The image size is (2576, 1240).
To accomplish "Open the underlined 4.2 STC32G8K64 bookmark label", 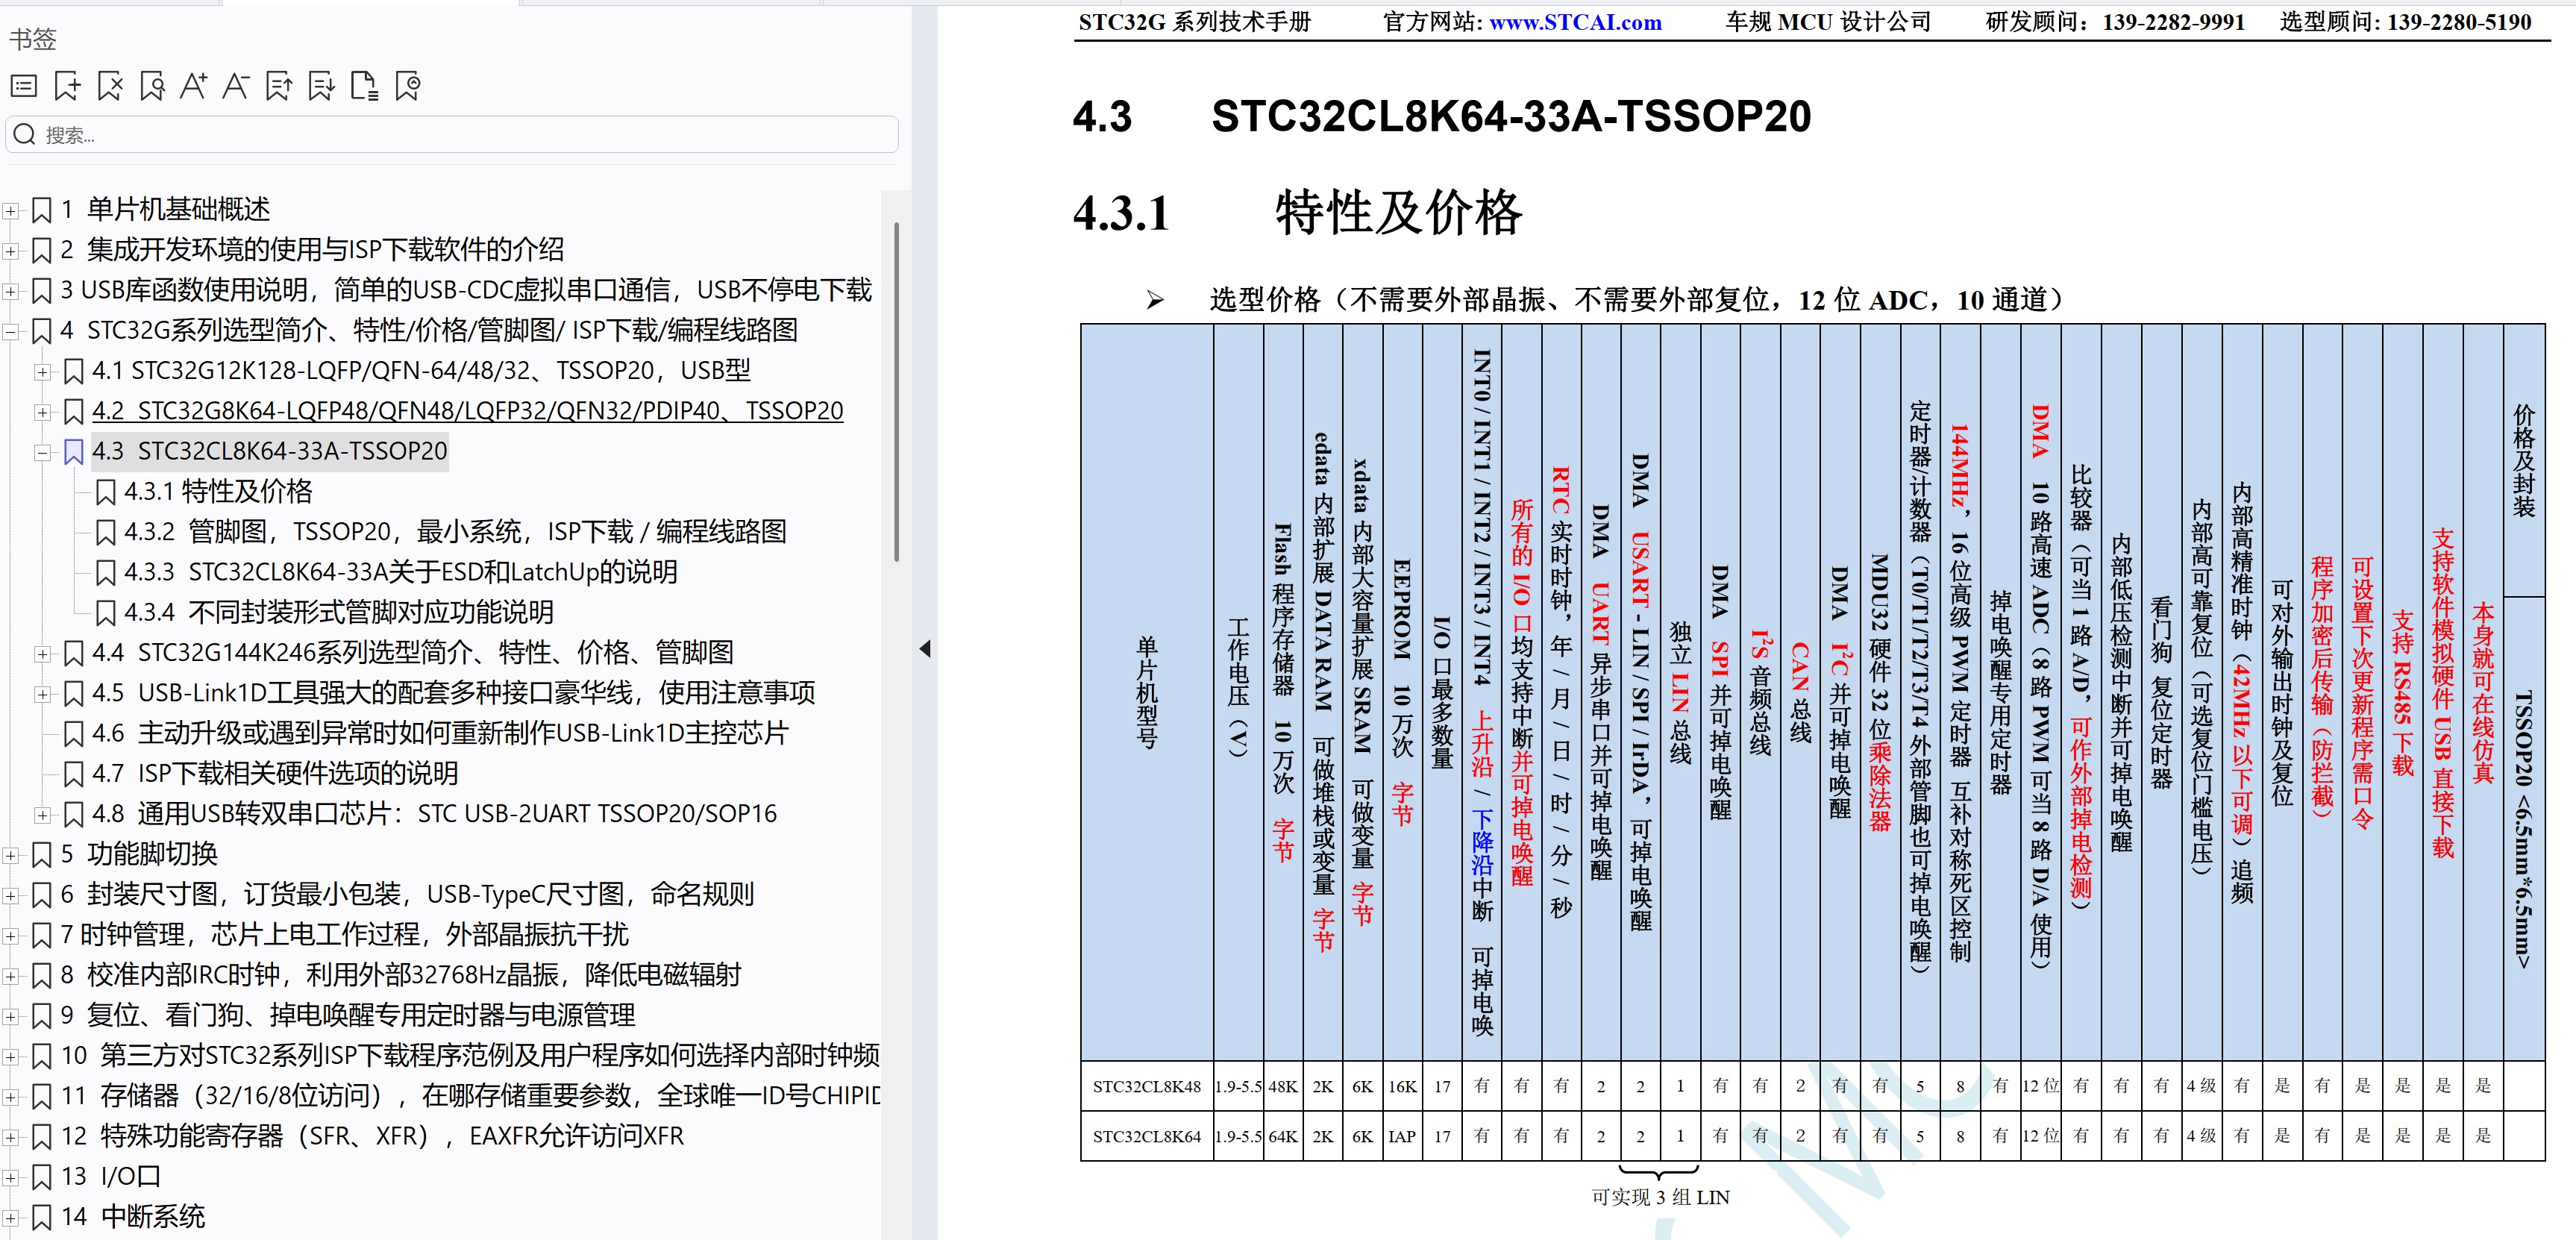I will tap(467, 411).
